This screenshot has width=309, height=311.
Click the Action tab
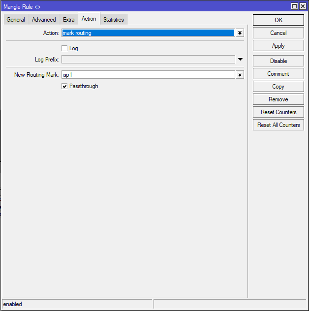89,19
